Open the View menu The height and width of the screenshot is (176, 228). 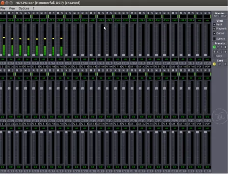[12, 8]
